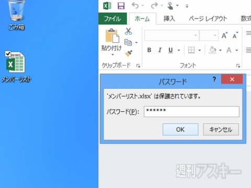This screenshot has height=188, width=251.
Task: Expand the fill color dropdown arrow
Action: coord(220,50)
